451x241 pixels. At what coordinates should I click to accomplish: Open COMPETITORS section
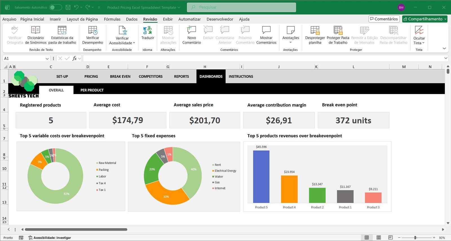point(151,76)
